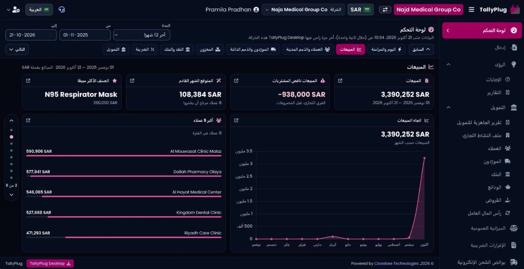Screen dimensions: 524x269
Task: Go to previous dashboard section arrow
Action: click(x=11, y=121)
